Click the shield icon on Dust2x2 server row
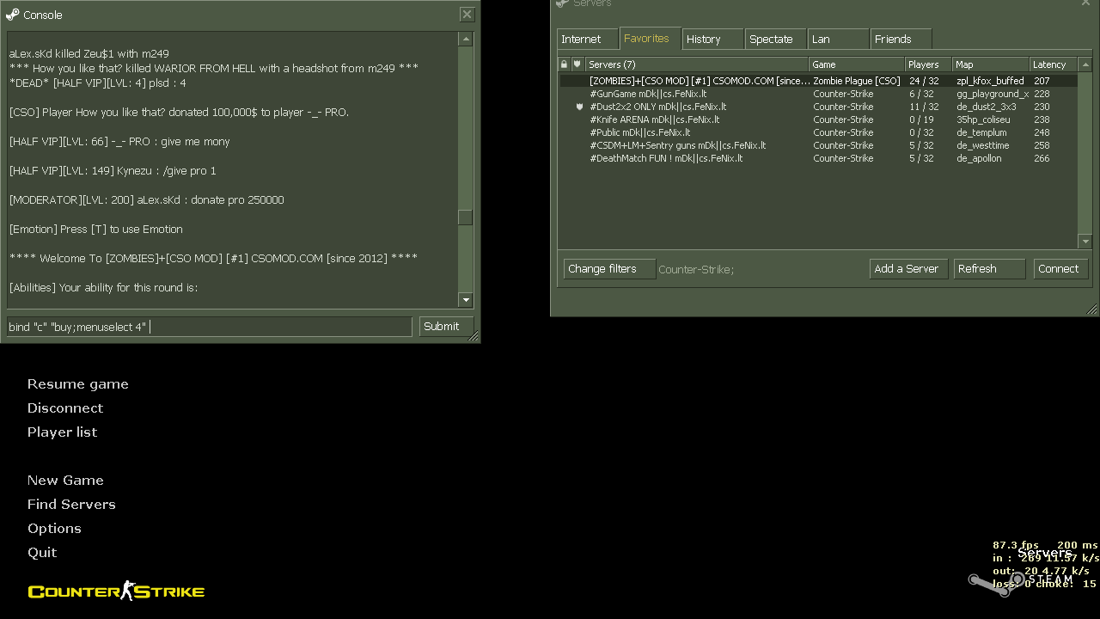Screen dimensions: 1100x619 (x=579, y=107)
